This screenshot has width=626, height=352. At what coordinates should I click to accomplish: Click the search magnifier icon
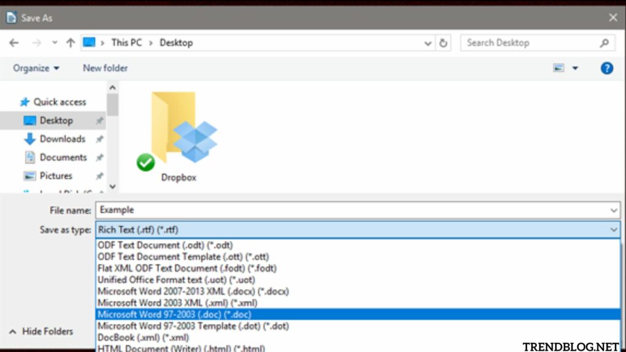(604, 43)
